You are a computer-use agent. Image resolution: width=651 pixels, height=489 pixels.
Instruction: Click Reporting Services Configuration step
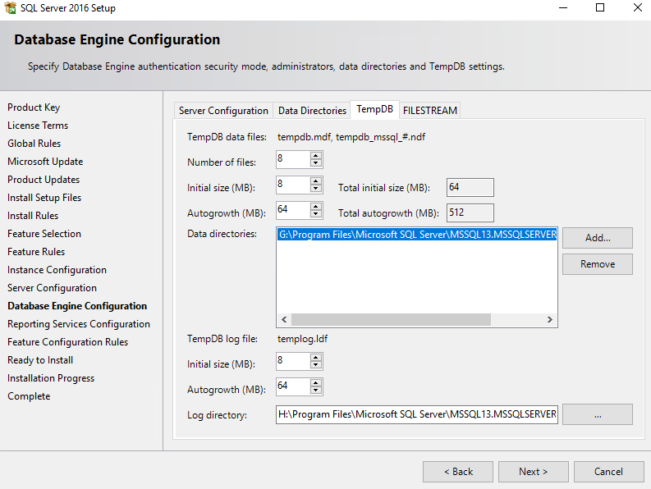(79, 324)
